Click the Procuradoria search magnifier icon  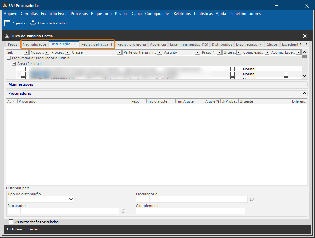[252, 199]
